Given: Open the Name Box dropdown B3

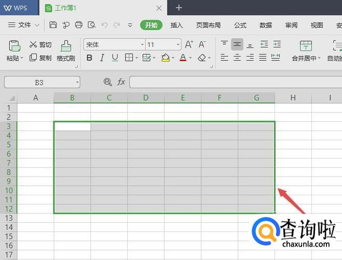Looking at the screenshot, I should [77, 82].
